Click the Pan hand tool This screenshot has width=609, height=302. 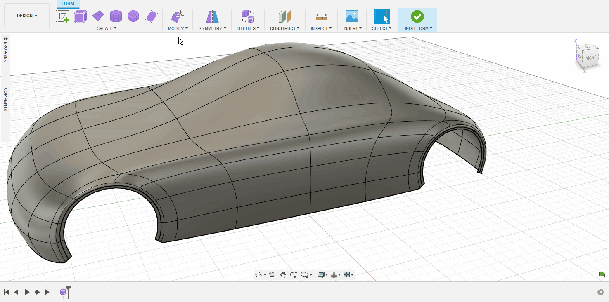283,275
